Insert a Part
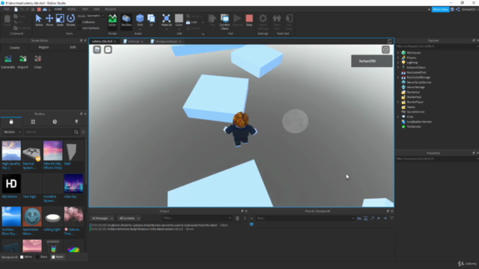The image size is (479, 269). pyautogui.click(x=140, y=20)
